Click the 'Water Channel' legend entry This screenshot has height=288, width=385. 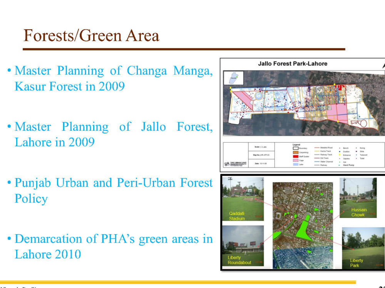point(324,161)
